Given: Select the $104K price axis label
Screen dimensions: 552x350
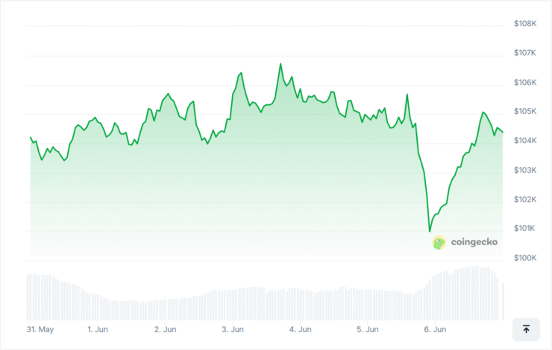Looking at the screenshot, I should [525, 141].
